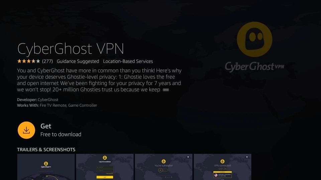321x180 pixels.
Task: Select the CyberGhost developer name
Action: coord(48,100)
